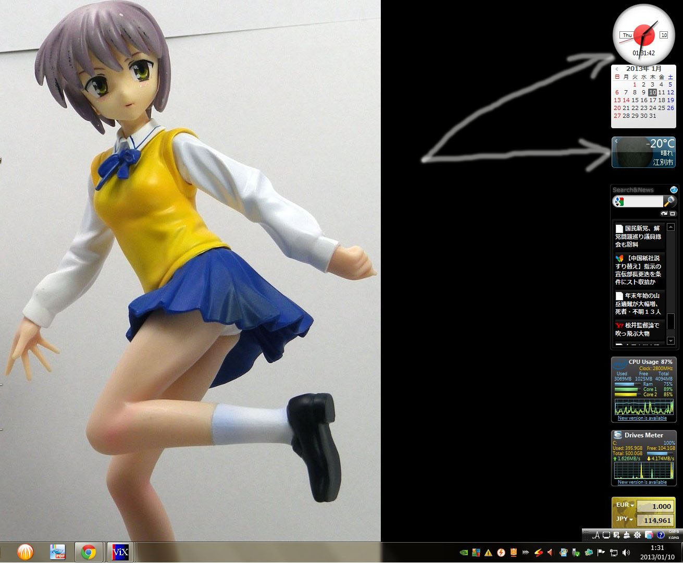Click the orange striped globe taskbar icon
Image resolution: width=683 pixels, height=563 pixels.
tap(25, 552)
